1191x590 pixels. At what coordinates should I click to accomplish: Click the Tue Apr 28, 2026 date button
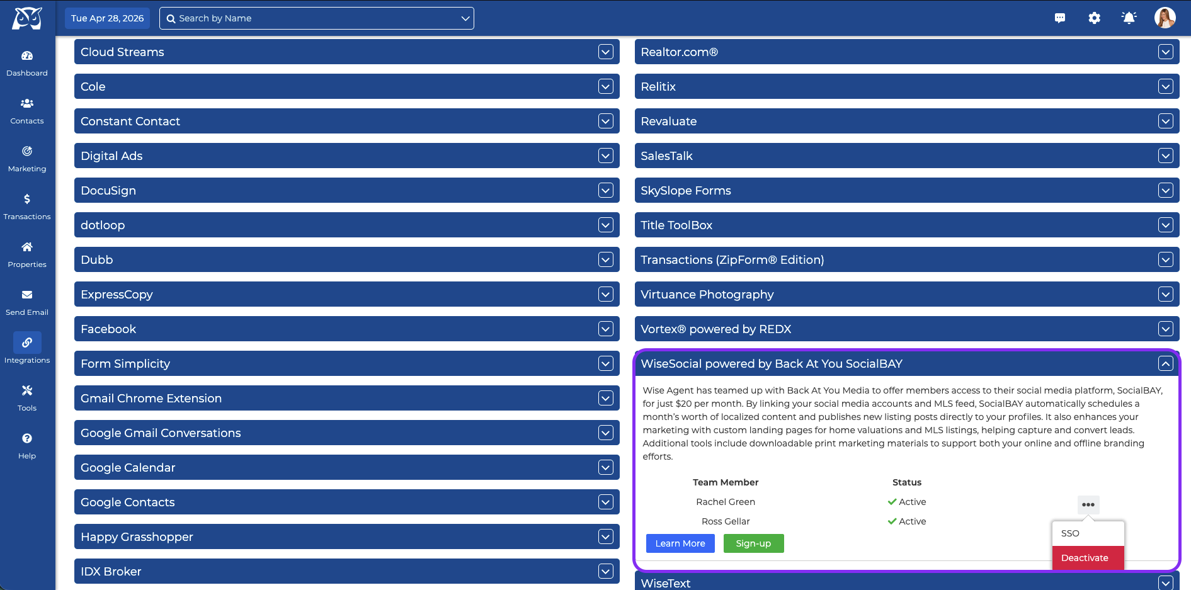pos(108,18)
